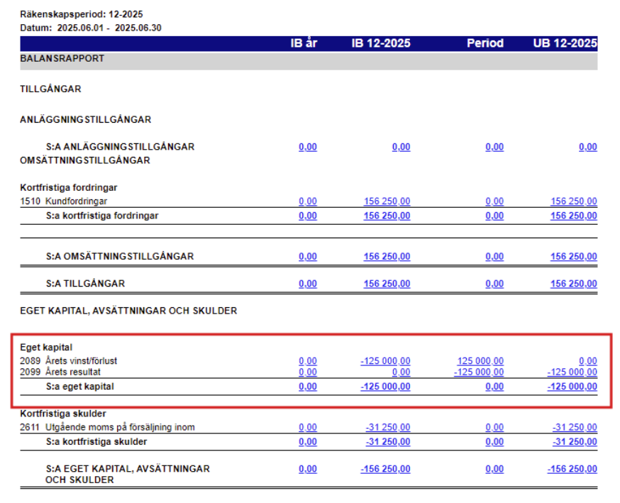
Task: Click the UB 12-2025 column header
Action: pyautogui.click(x=565, y=43)
